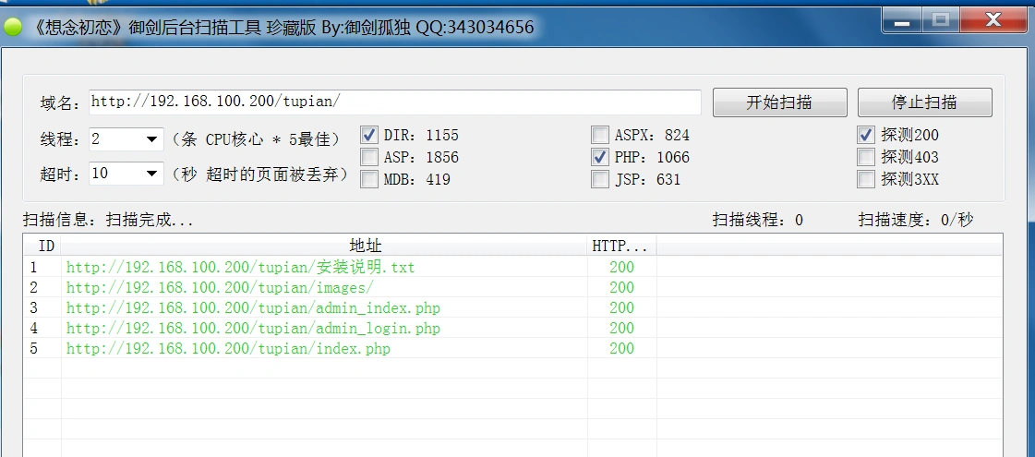Screen dimensions: 1035x457
Task: Sort results by the 地址 column header
Action: point(325,247)
